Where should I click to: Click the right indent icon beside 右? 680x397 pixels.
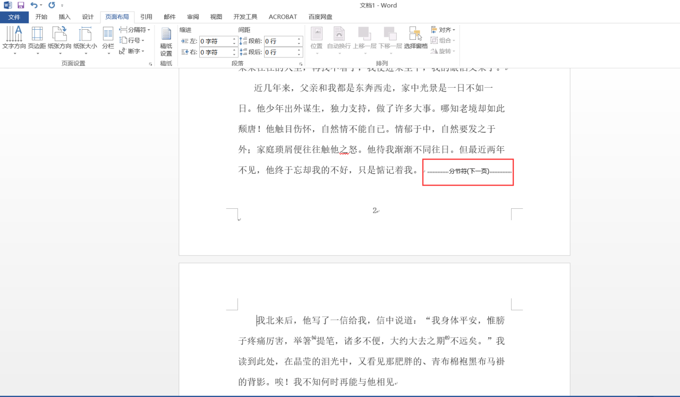click(x=185, y=52)
